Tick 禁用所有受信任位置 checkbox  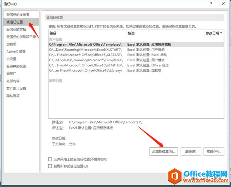click(x=50, y=166)
